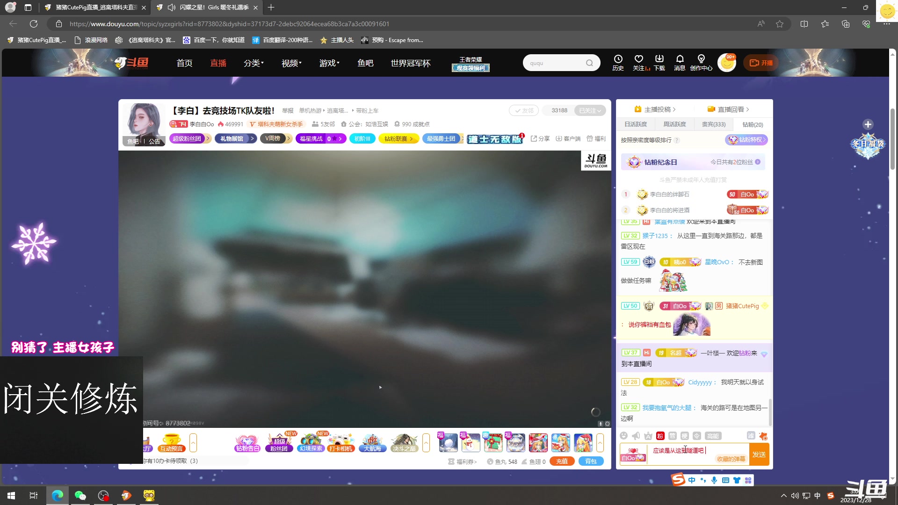
Task: Open 主播投稿 link
Action: (x=655, y=109)
